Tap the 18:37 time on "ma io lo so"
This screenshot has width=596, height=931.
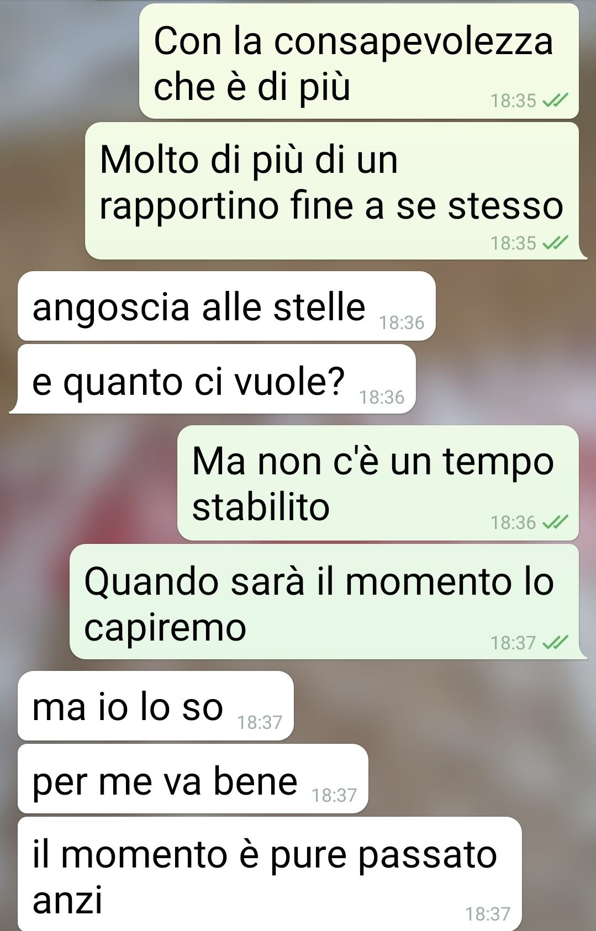(x=260, y=722)
